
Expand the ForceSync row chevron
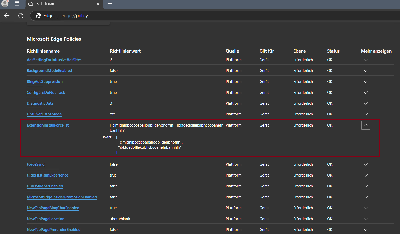coord(365,164)
